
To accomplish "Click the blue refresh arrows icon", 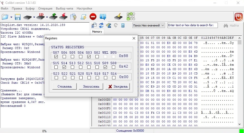I will pos(101,25).
